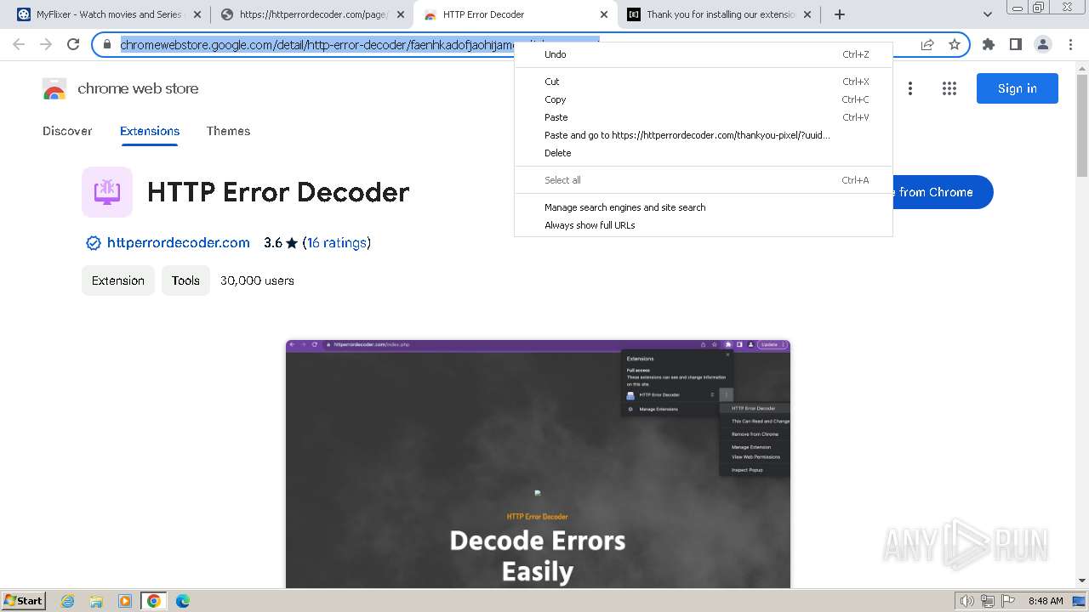
Task: View site information lock icon
Action: 107,44
